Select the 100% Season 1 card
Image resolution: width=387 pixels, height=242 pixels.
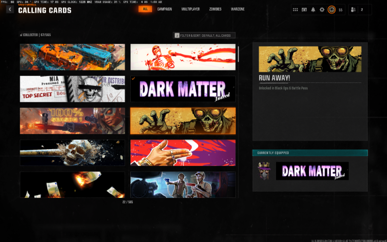[72, 121]
